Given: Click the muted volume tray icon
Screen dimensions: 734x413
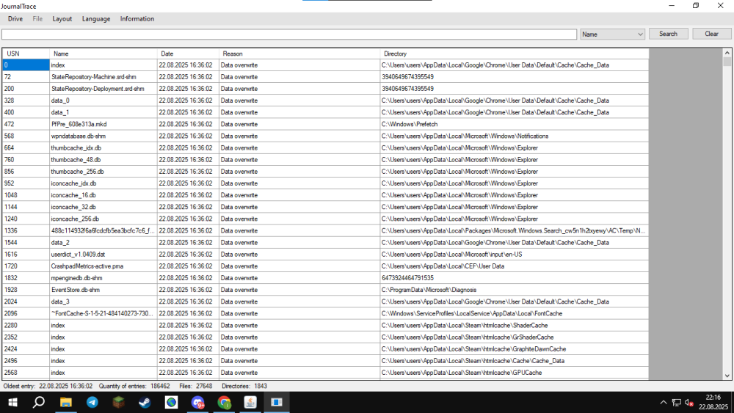Looking at the screenshot, I should pyautogui.click(x=688, y=402).
